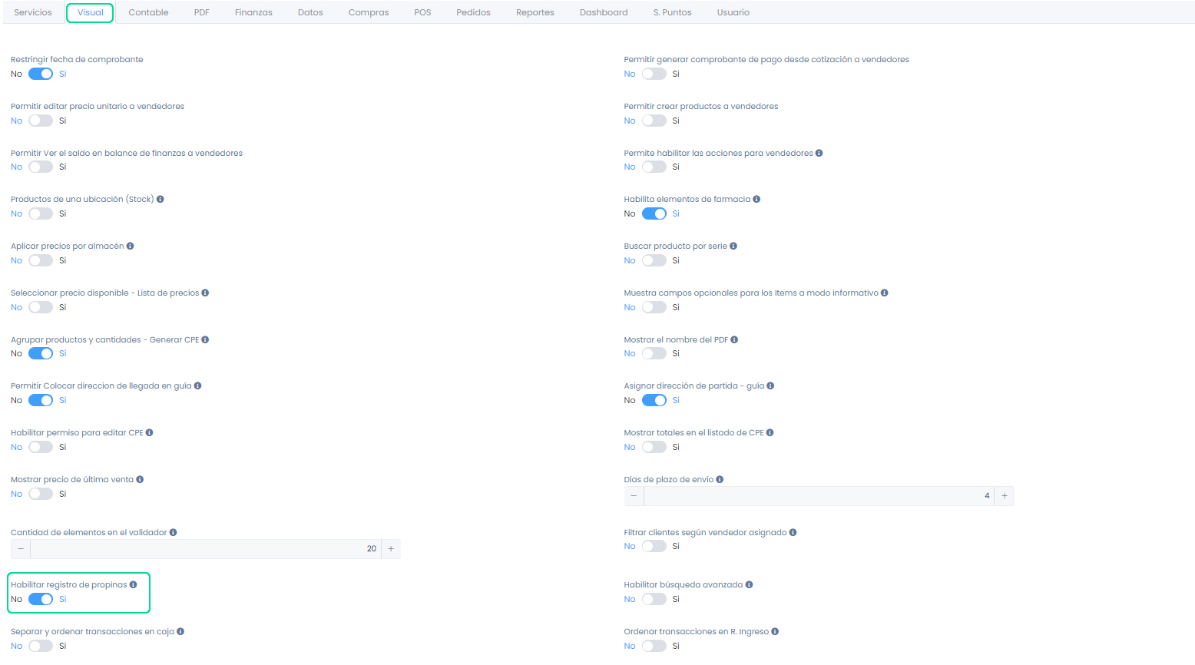The image size is (1195, 665).
Task: Open the Reportes tab
Action: coord(535,12)
